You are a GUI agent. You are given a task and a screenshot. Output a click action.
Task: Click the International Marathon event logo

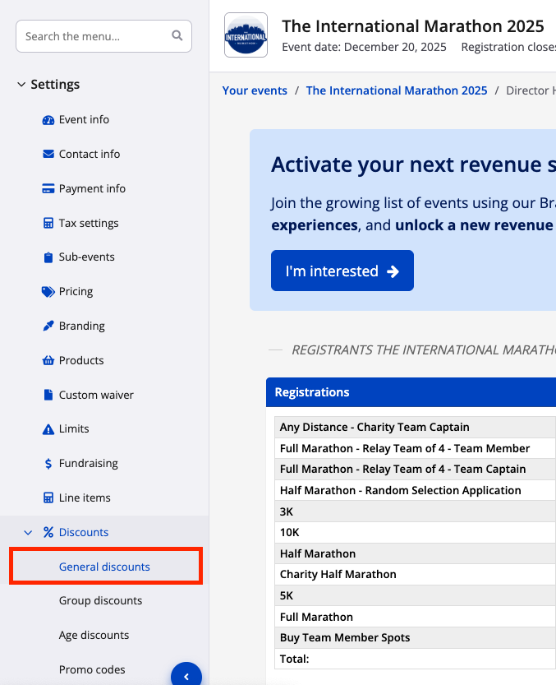coord(246,35)
